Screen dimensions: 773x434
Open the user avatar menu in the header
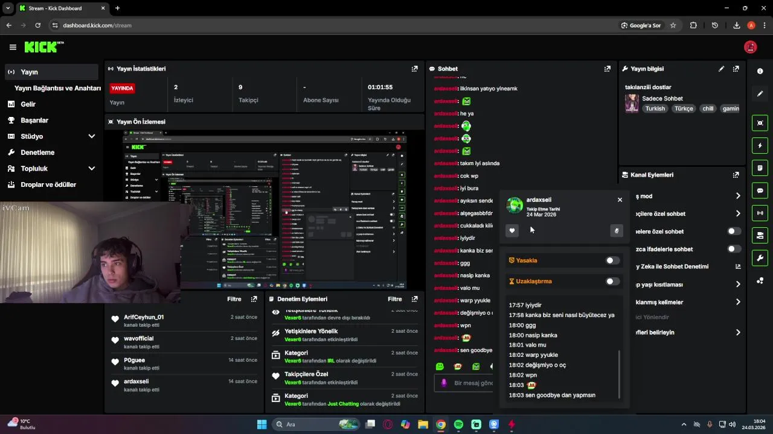tap(750, 47)
